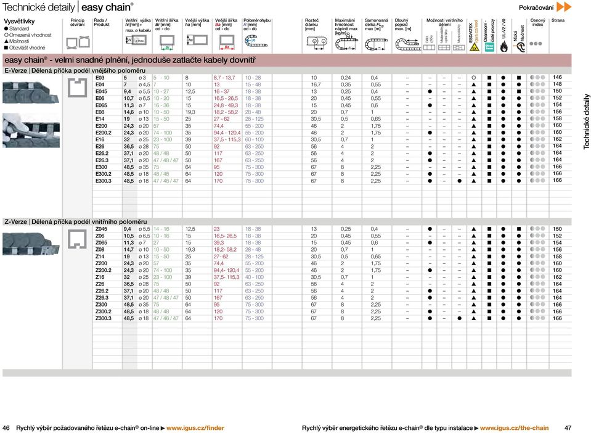Click the unsupported length FL chain diagram
This screenshot has height=433, width=591.
376,44
